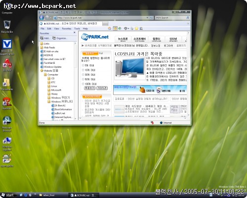Close the Favorites pane
Screen dimensions: 247x198
pos(75,33)
